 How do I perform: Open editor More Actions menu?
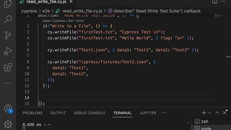[223, 1]
